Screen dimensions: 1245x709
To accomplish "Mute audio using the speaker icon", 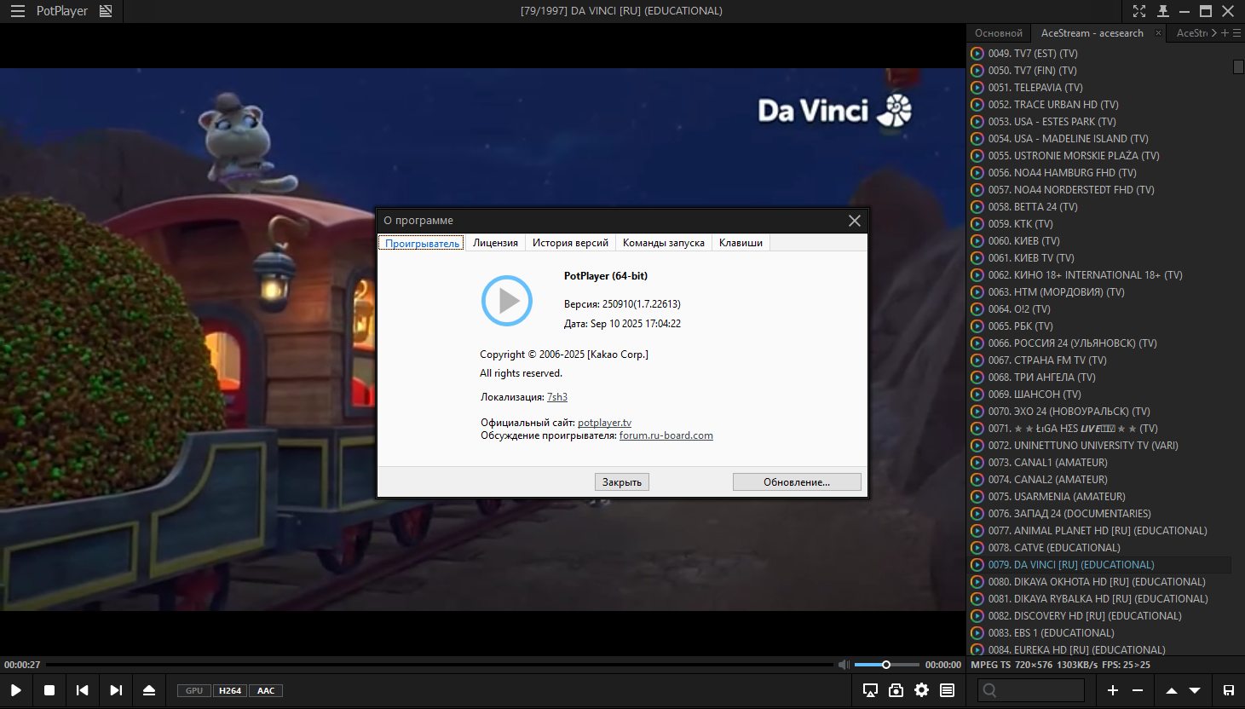I will tap(844, 665).
